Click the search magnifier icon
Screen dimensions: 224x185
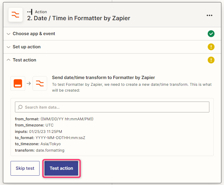click(x=20, y=107)
